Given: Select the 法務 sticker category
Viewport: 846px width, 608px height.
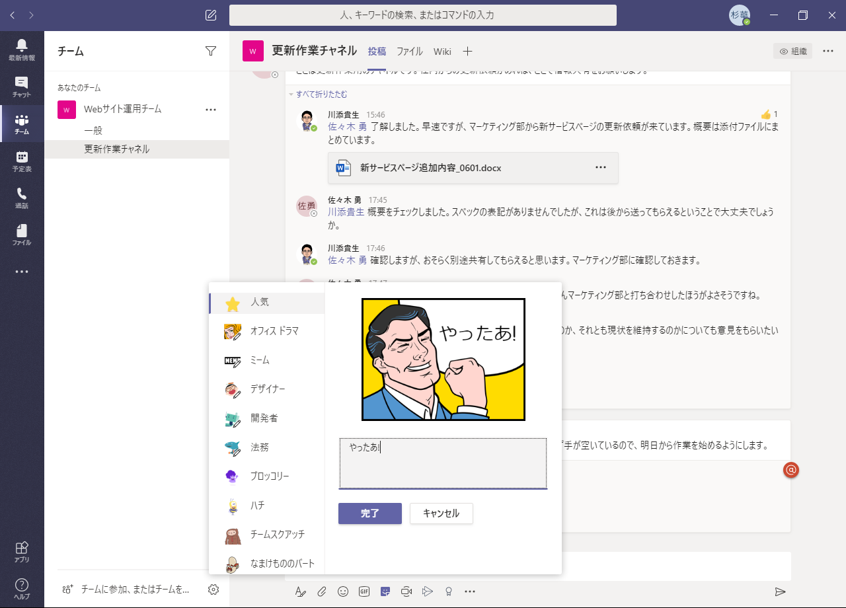Looking at the screenshot, I should (x=267, y=447).
